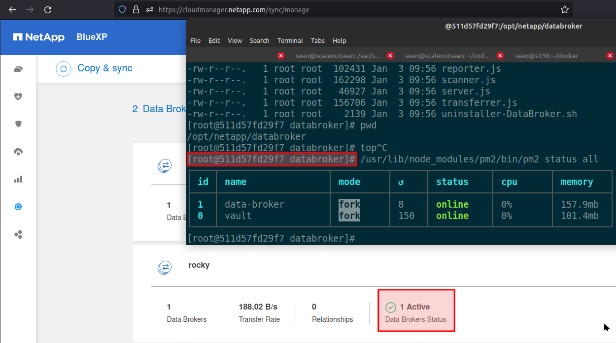Image resolution: width=616 pixels, height=343 pixels.
Task: Bookmark page with star icon
Action: [565, 10]
